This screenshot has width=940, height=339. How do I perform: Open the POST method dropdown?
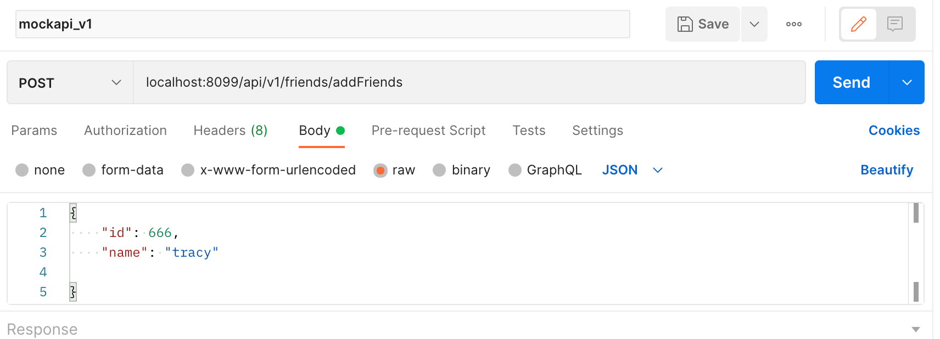(70, 83)
